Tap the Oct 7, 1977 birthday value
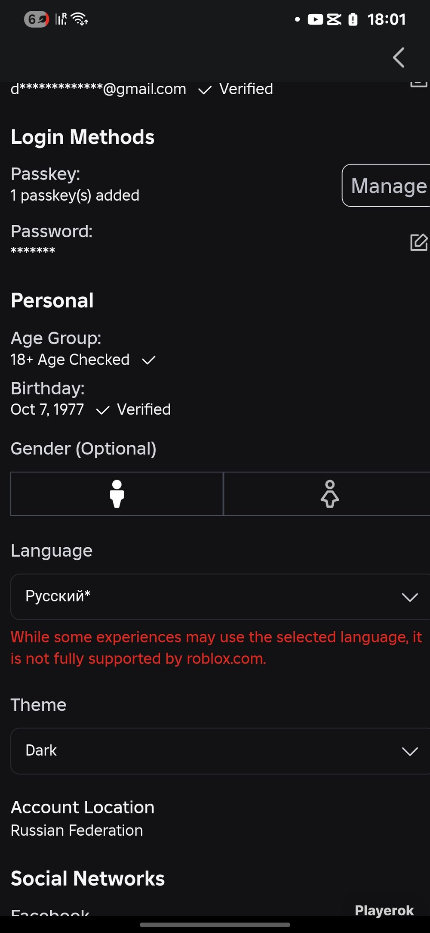Screen dimensions: 430x933 click(x=47, y=409)
